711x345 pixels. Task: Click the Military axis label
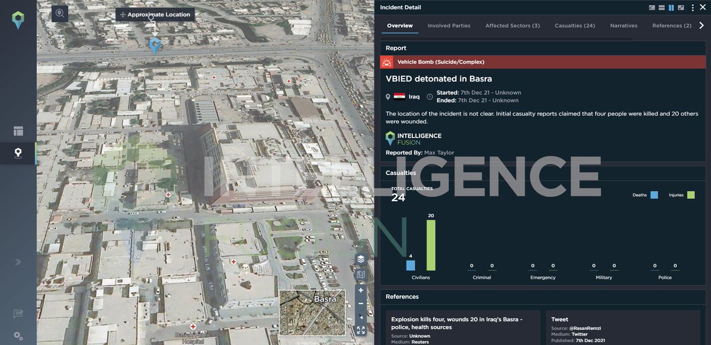click(604, 278)
